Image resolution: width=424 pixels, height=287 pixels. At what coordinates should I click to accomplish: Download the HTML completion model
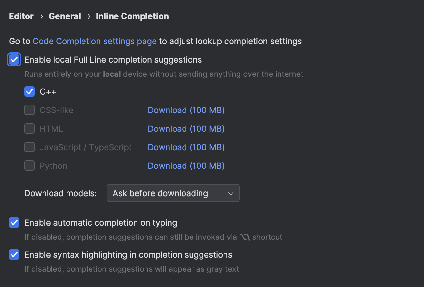[x=186, y=128]
